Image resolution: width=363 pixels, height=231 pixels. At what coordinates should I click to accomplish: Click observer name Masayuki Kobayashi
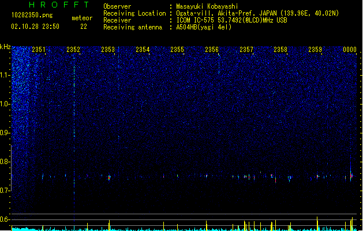tap(207, 6)
